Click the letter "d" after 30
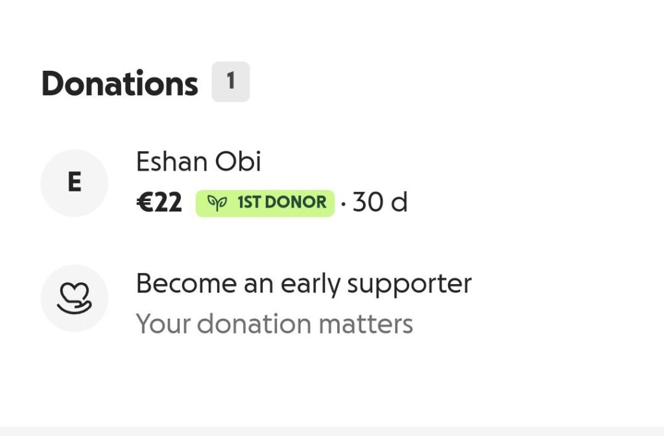Screen dimensions: 664x436 coord(399,203)
